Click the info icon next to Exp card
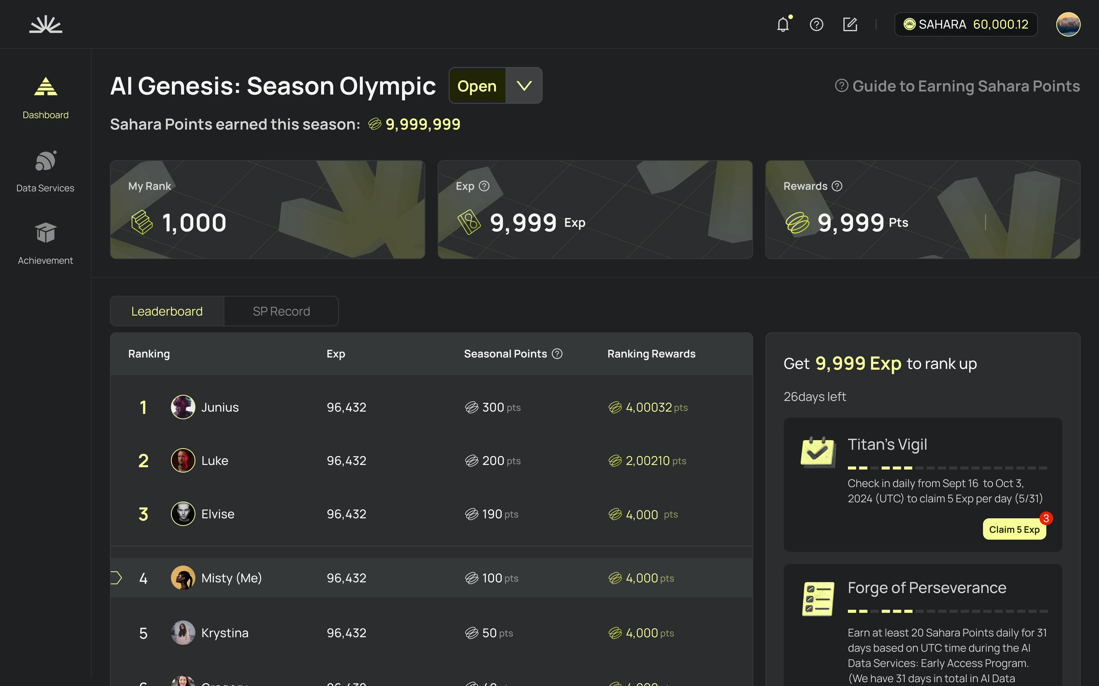This screenshot has height=686, width=1099. coord(484,186)
